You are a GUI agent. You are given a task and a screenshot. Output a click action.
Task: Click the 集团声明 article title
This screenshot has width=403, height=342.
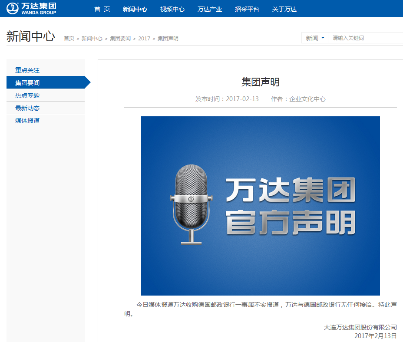pyautogui.click(x=261, y=82)
